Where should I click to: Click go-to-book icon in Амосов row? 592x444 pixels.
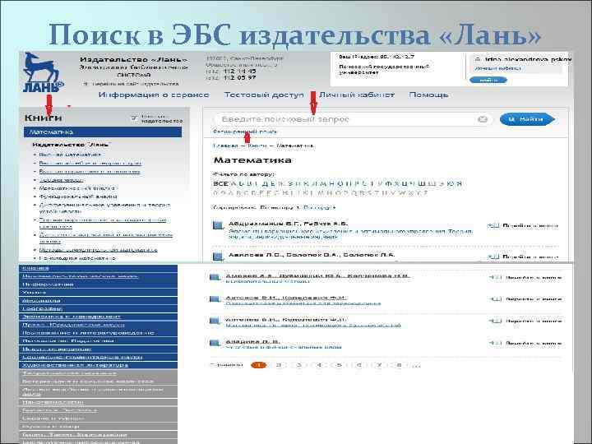495,278
